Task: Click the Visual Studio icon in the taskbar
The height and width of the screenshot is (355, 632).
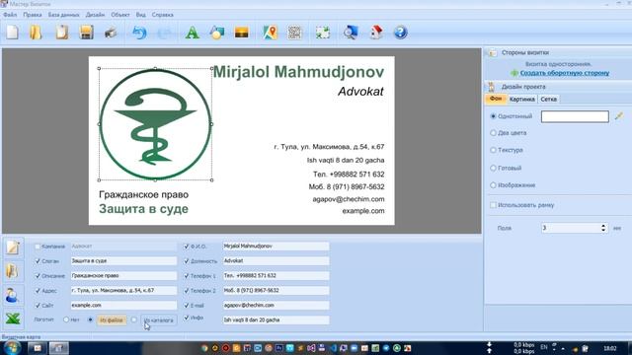Action: pyautogui.click(x=311, y=348)
